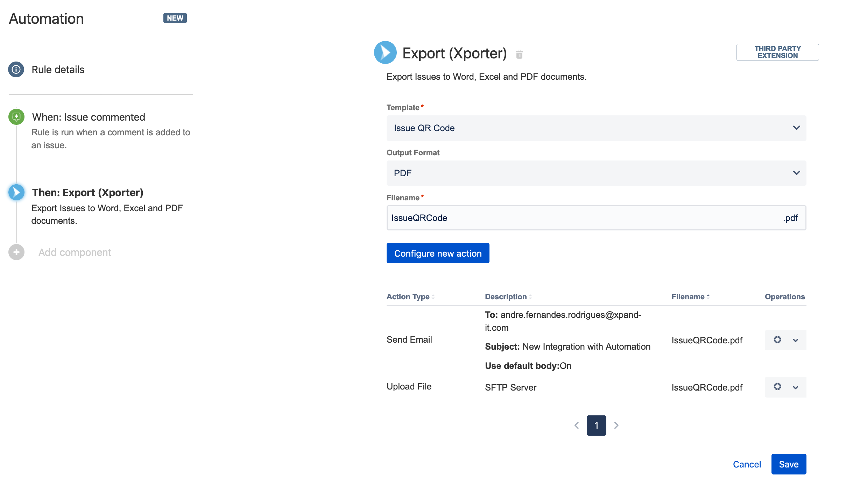The width and height of the screenshot is (860, 493).
Task: Click the gear icon for Send Email
Action: 777,340
